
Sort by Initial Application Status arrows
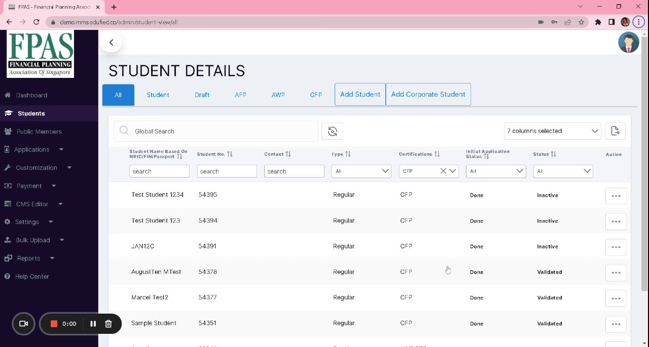point(486,156)
